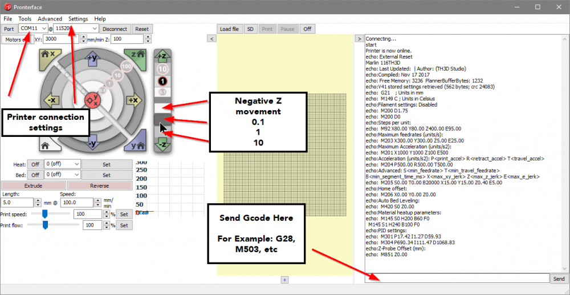Screen dimensions: 570x295
Task: Click the Extrude button
Action: point(34,185)
